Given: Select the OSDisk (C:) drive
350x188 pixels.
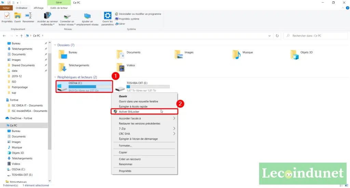Looking at the screenshot, I should click(84, 87).
